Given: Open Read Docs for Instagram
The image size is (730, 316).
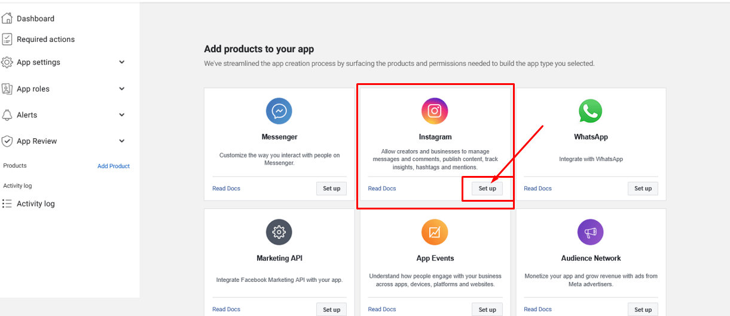Looking at the screenshot, I should pos(382,189).
